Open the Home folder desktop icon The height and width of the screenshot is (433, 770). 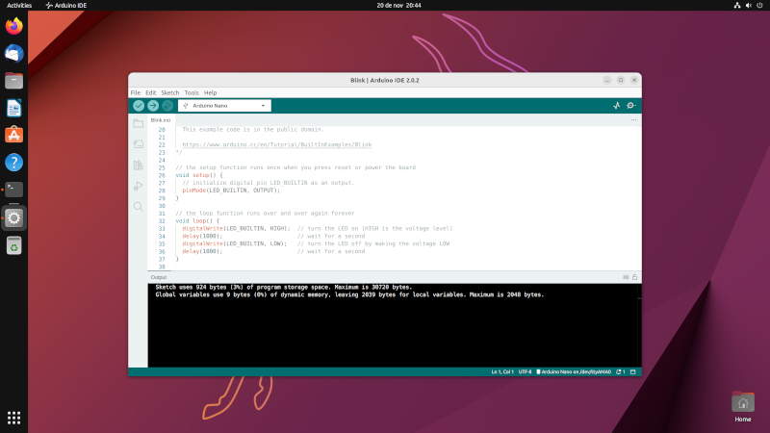(x=742, y=406)
